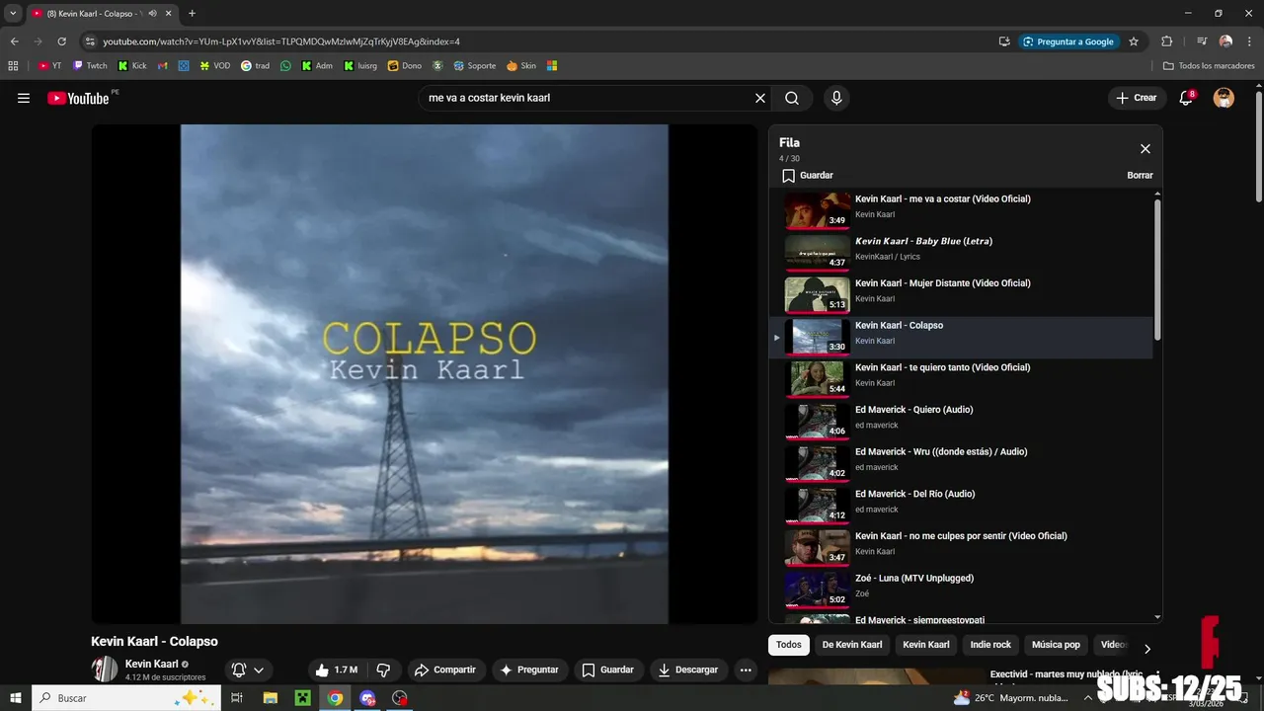This screenshot has height=711, width=1264.
Task: Select the Música pop chip
Action: [1056, 645]
